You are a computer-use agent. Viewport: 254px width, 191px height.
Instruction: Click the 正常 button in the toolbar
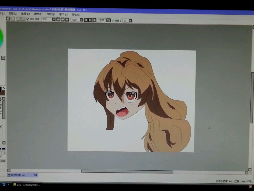(x=102, y=20)
